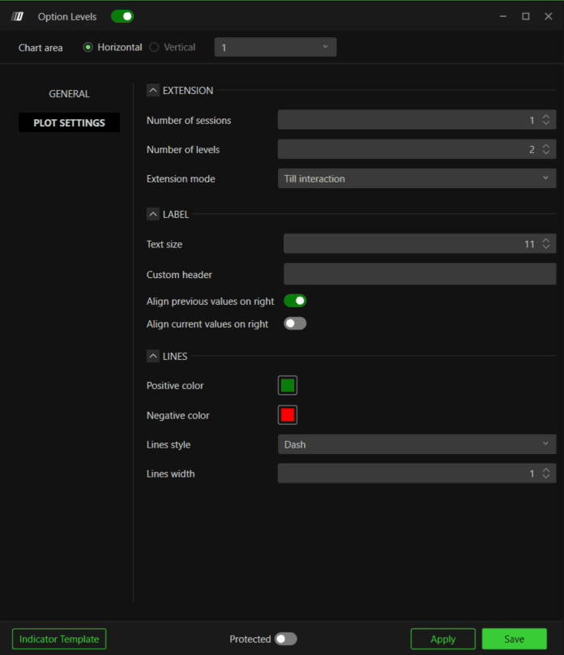The width and height of the screenshot is (564, 655).
Task: Open the Extension mode dropdown
Action: [x=417, y=178]
